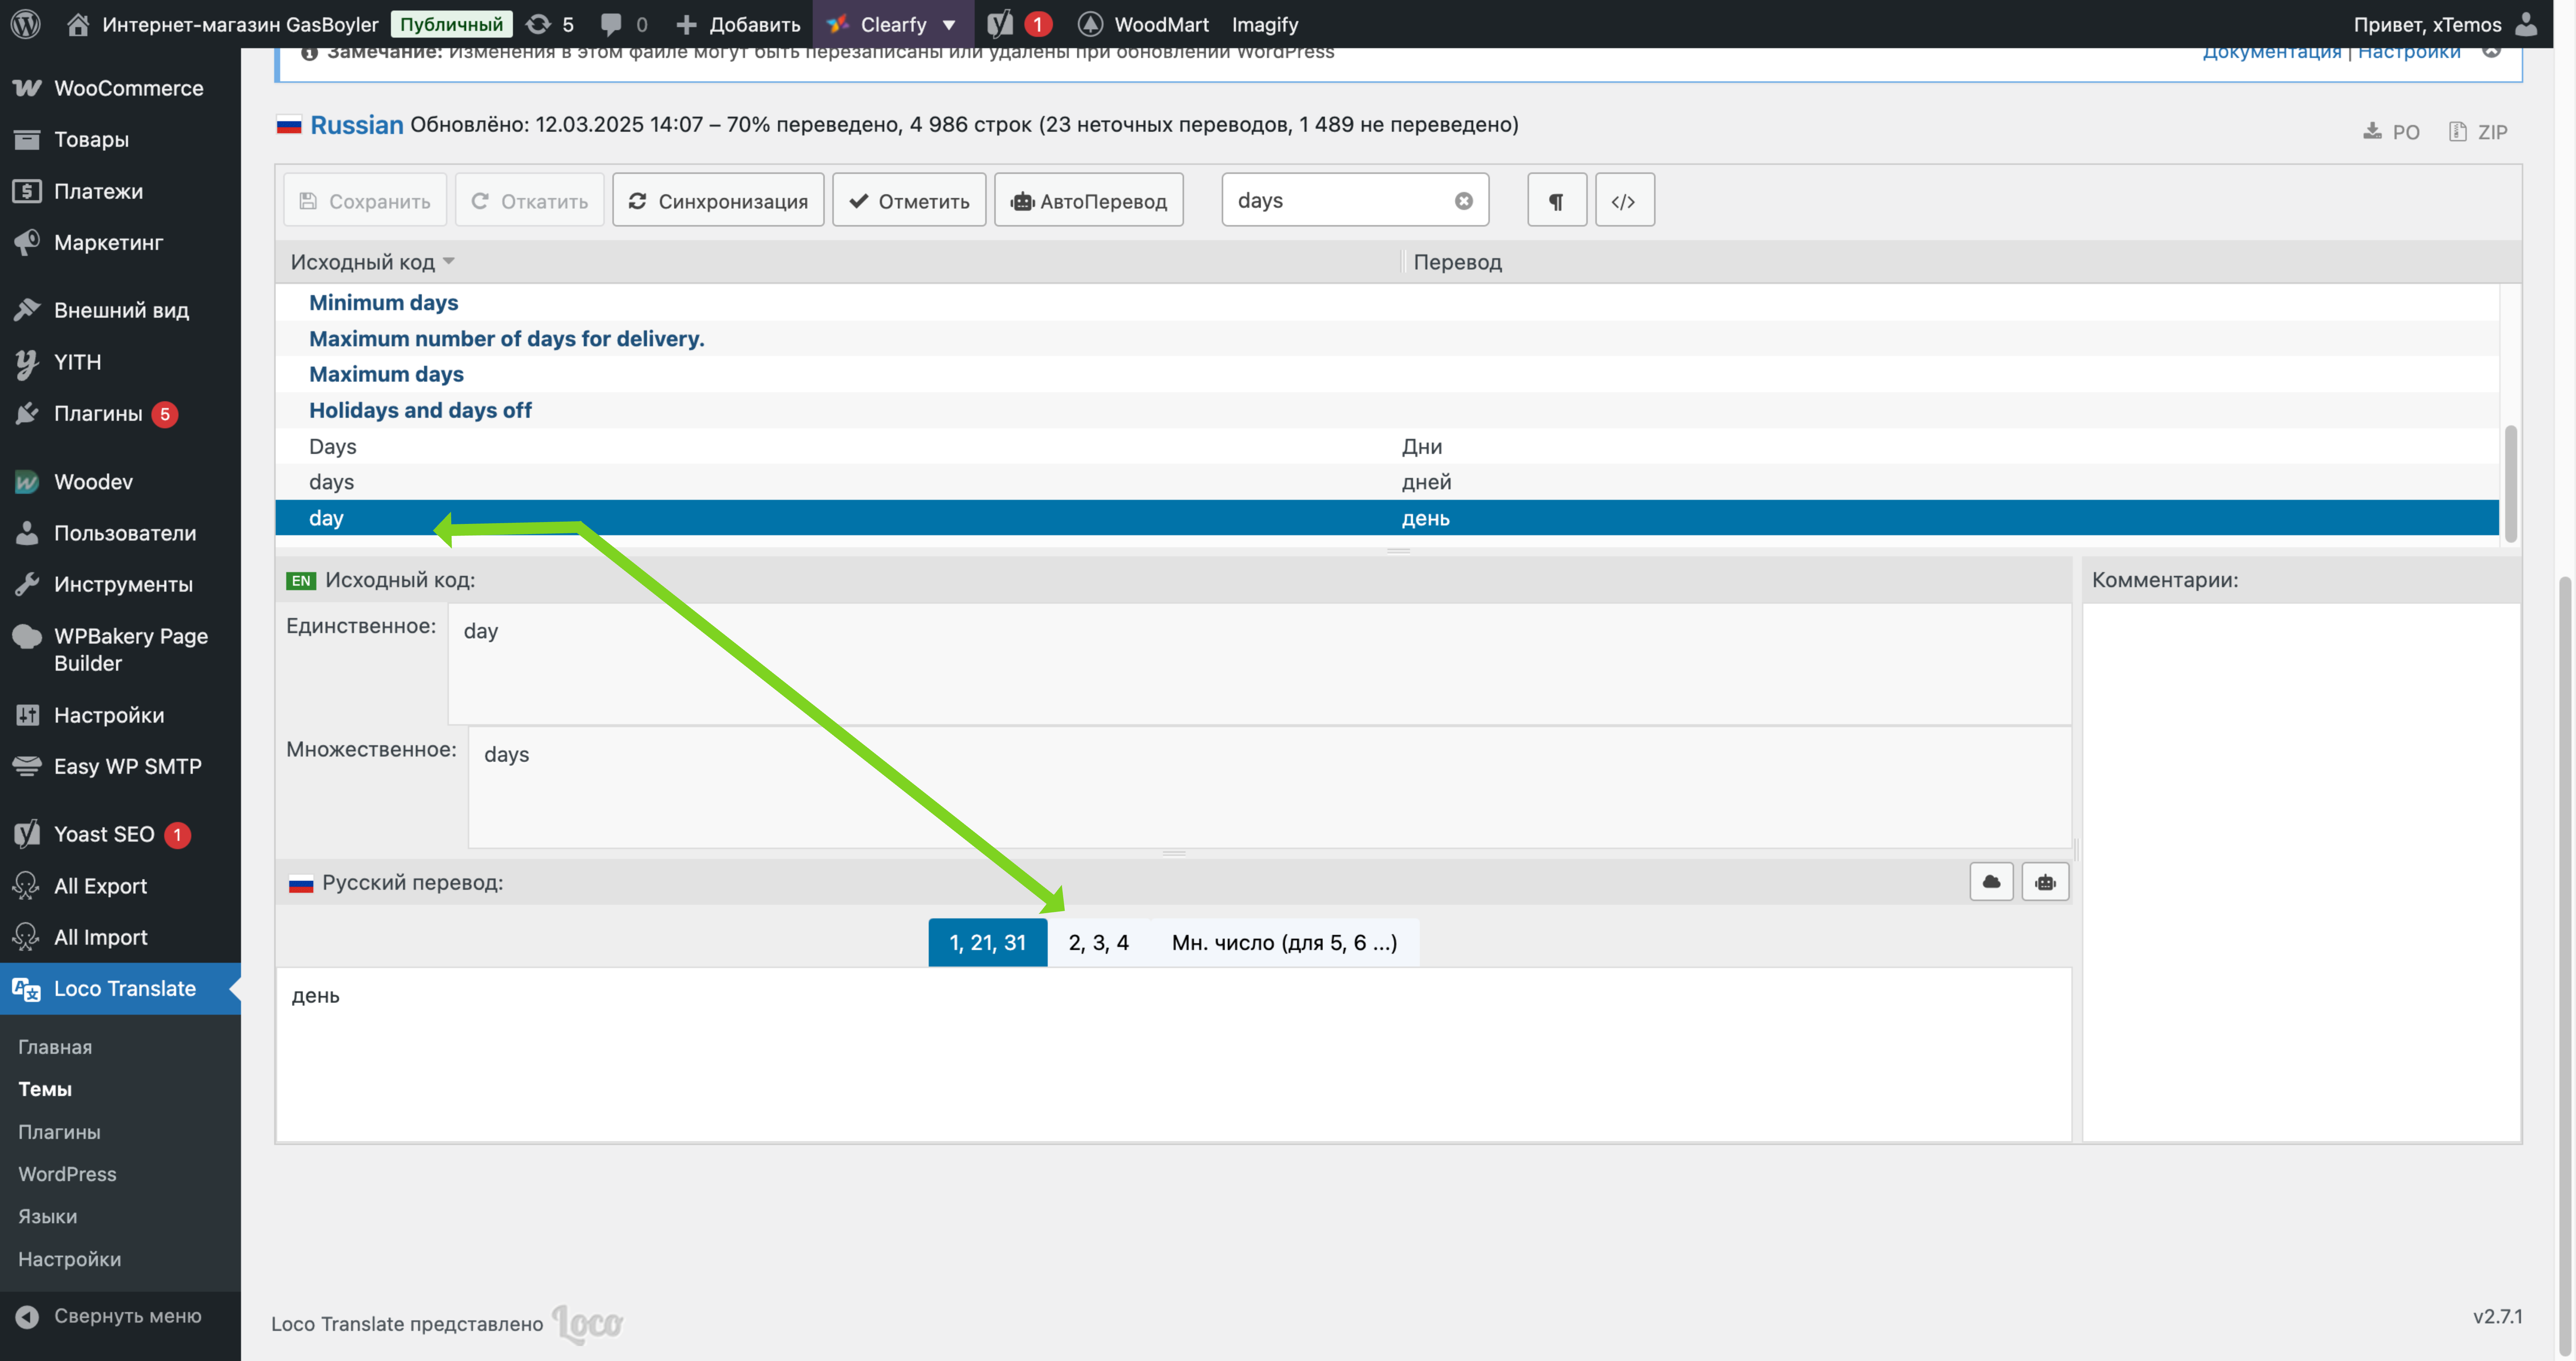Clear the days search filter
Screen dimensions: 2576x1361
1463,201
